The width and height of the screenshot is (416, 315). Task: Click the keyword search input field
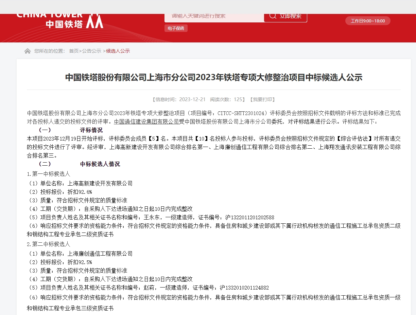(214, 18)
